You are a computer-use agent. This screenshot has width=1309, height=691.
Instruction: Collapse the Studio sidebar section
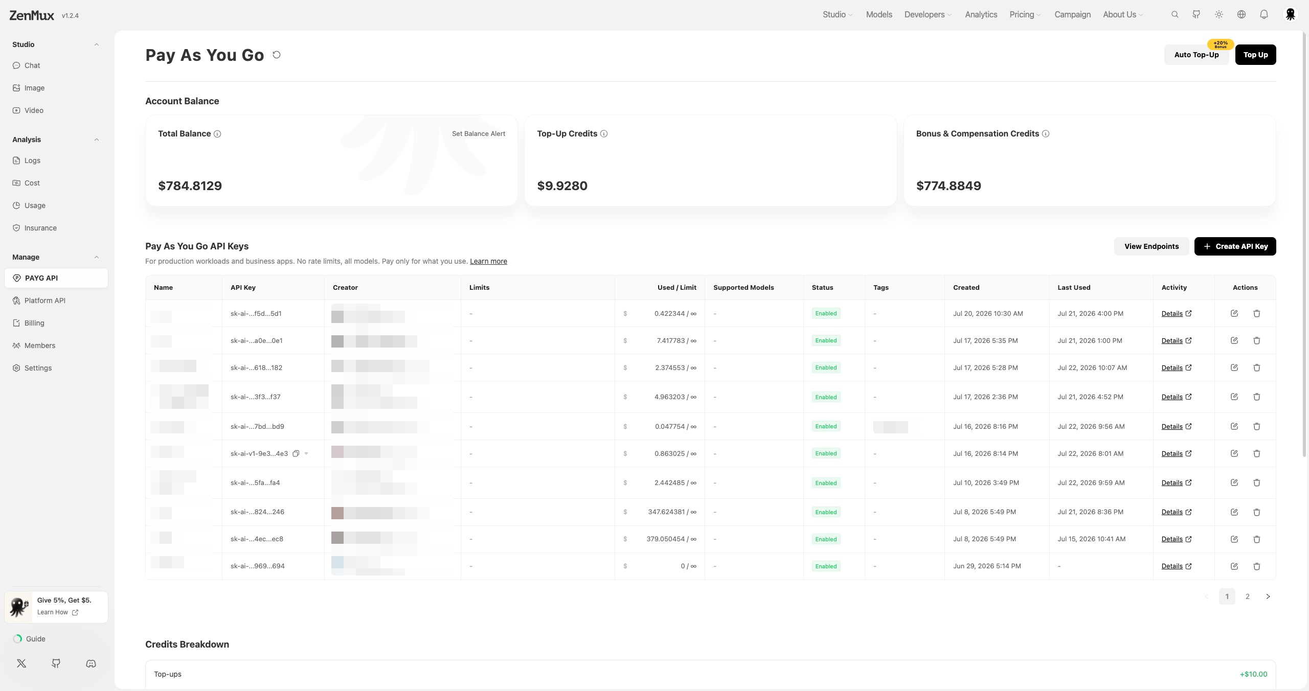point(97,44)
